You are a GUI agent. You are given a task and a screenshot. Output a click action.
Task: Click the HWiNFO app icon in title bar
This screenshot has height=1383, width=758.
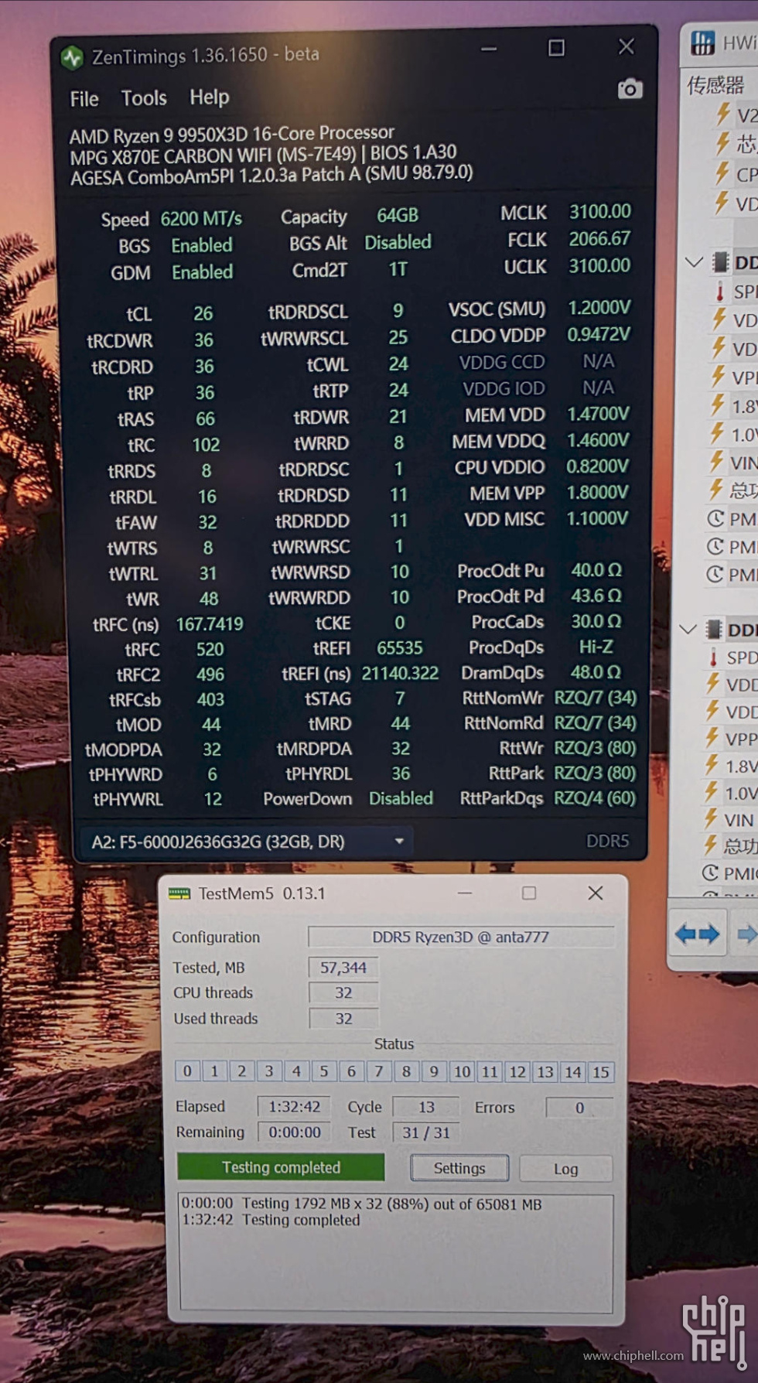coord(702,43)
